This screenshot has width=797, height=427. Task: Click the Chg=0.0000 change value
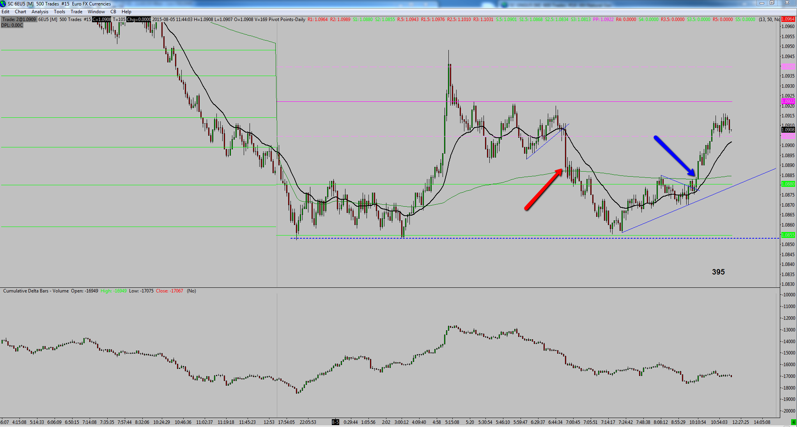[138, 19]
